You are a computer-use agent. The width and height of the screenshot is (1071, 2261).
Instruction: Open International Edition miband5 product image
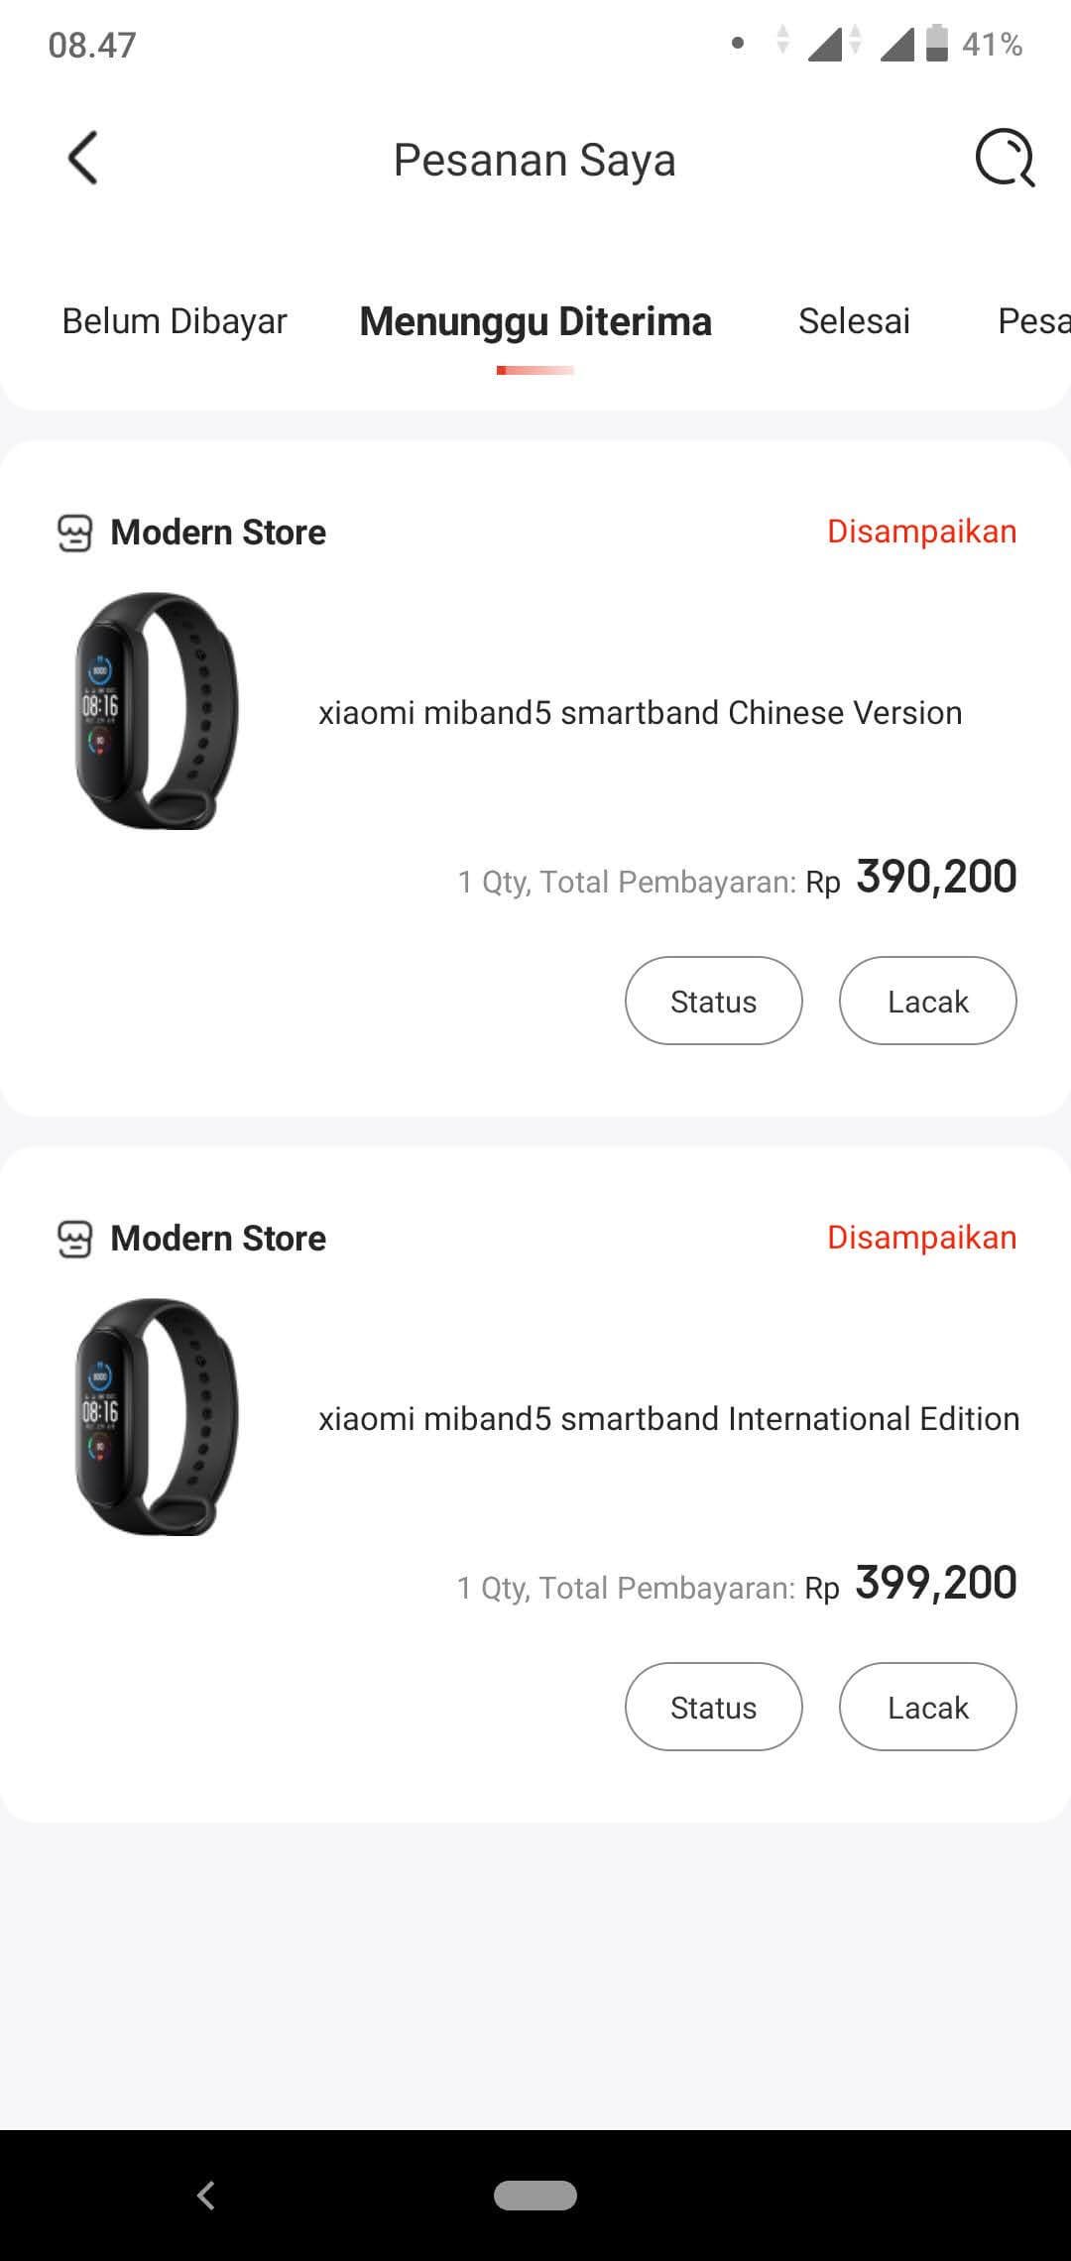pos(157,1417)
